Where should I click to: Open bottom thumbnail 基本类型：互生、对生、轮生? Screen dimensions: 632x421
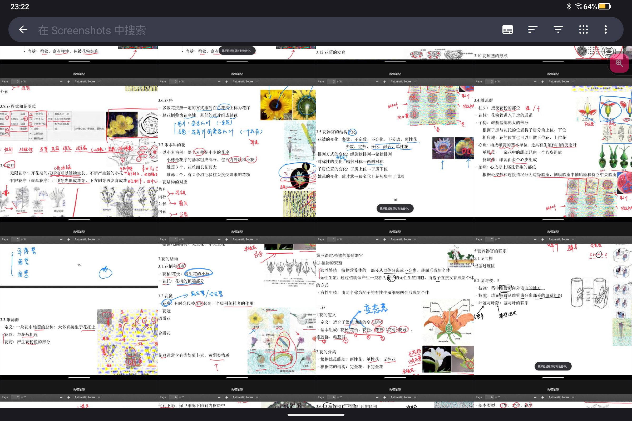click(553, 394)
